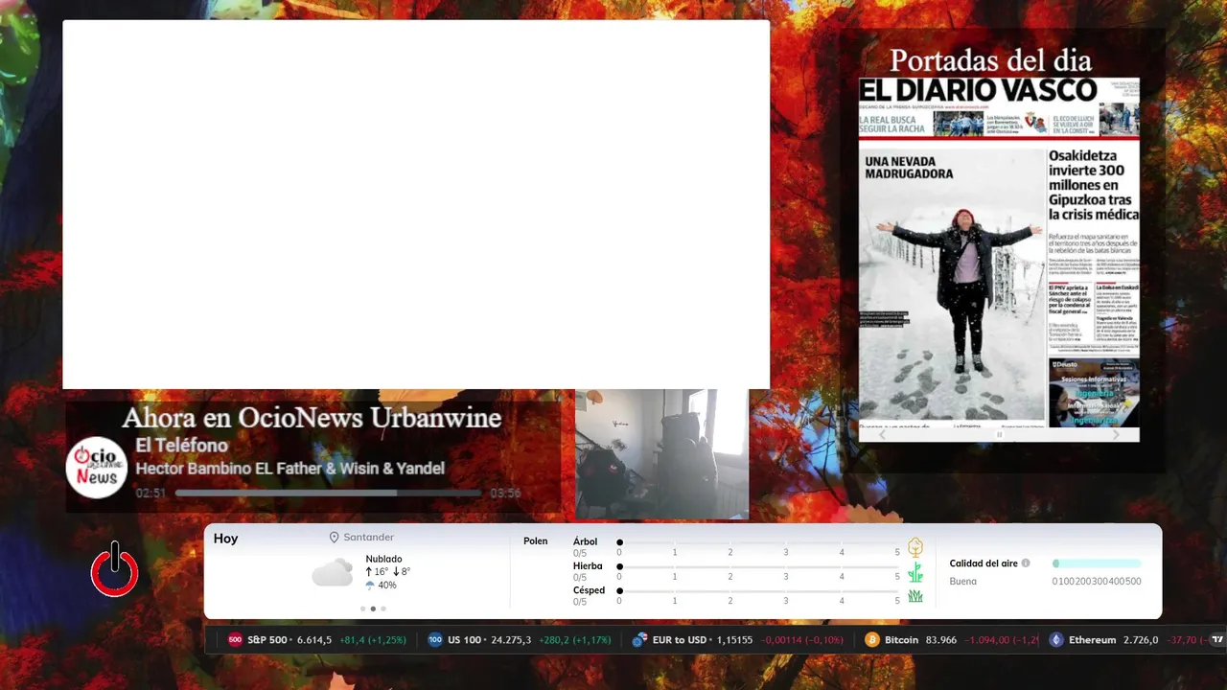Click artist line 'Hector Bambino EL Father'
1227x690 pixels.
(x=290, y=469)
